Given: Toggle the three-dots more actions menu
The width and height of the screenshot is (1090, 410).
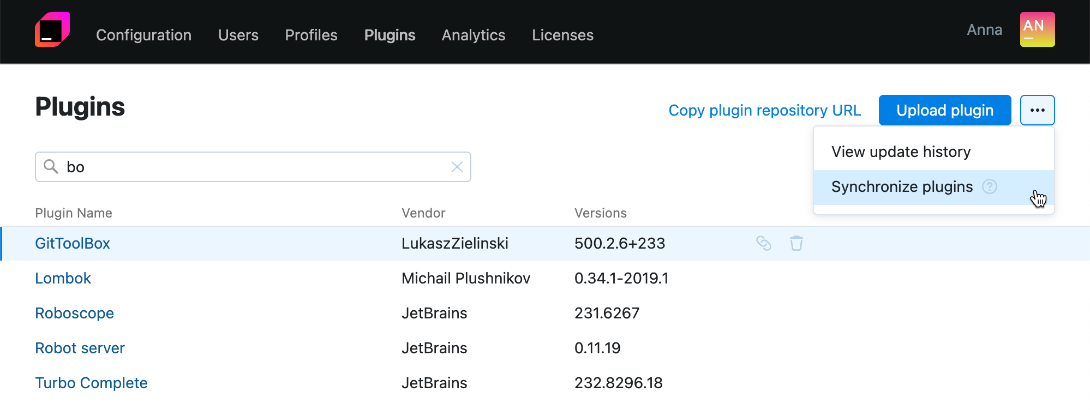Looking at the screenshot, I should [x=1037, y=110].
